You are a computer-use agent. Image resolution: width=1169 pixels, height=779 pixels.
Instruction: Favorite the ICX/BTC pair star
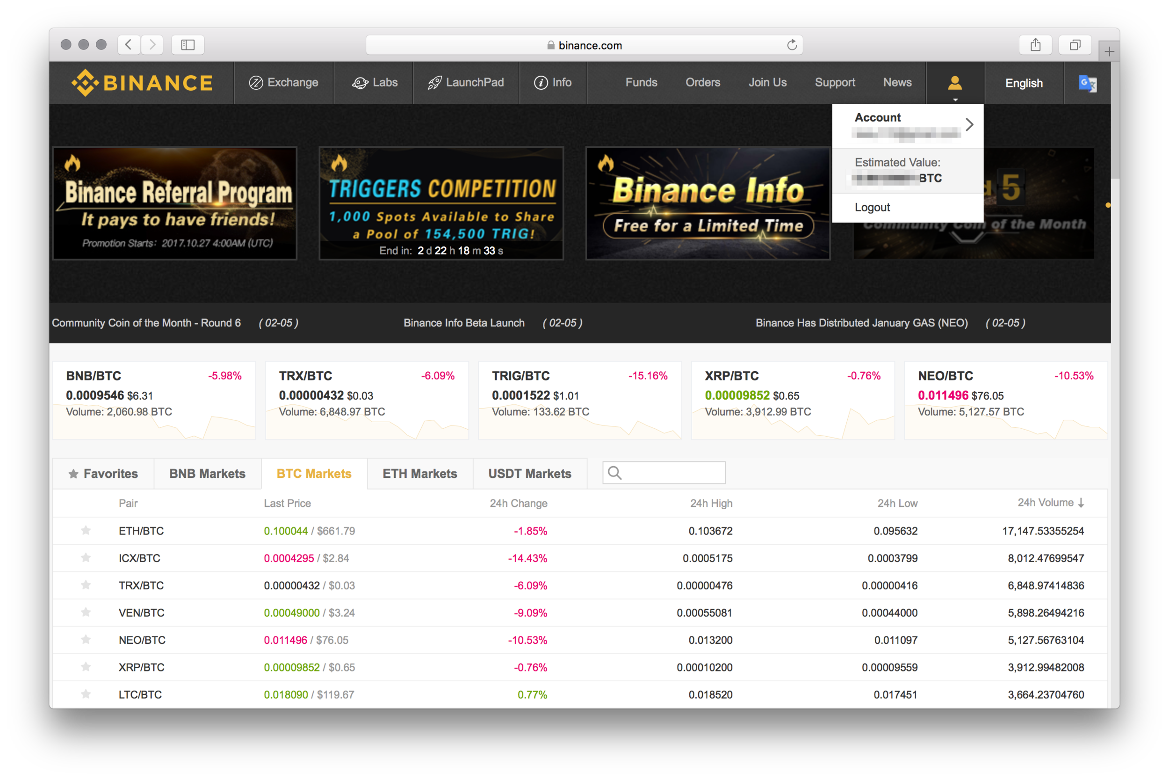coord(86,557)
